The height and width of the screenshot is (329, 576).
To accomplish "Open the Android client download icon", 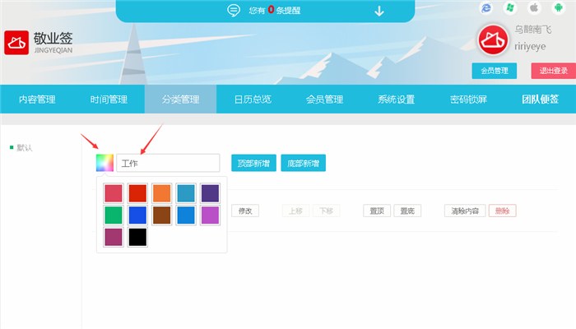I will [x=559, y=7].
